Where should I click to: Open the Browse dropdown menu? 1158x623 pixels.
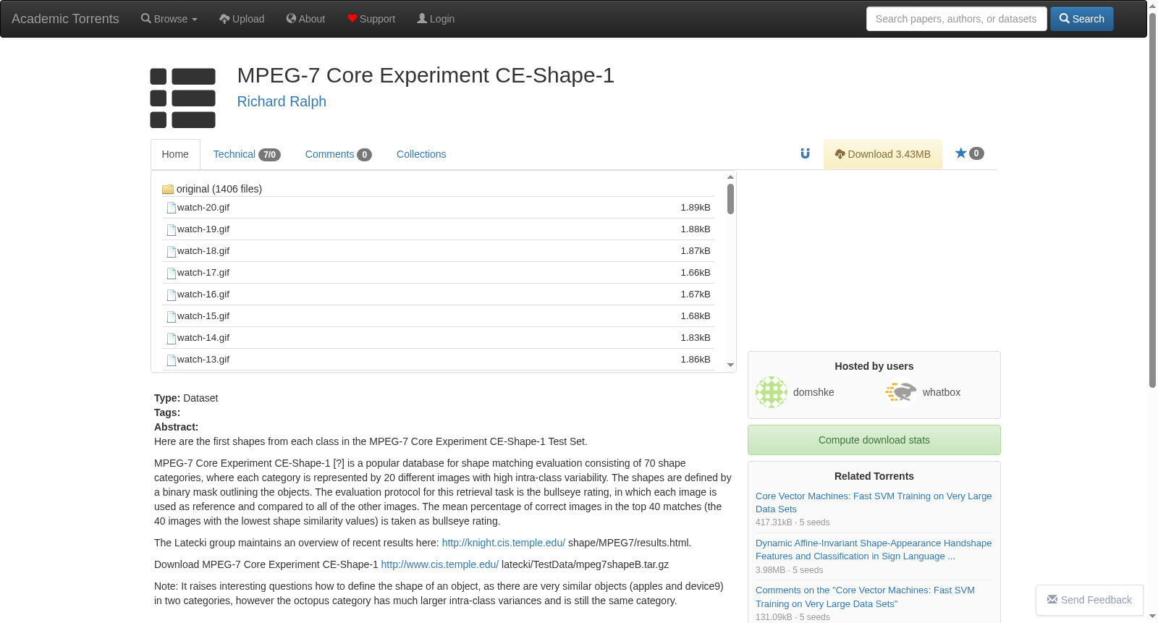coord(169,19)
